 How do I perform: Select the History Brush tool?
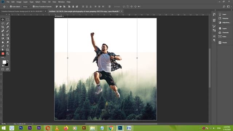(8, 35)
